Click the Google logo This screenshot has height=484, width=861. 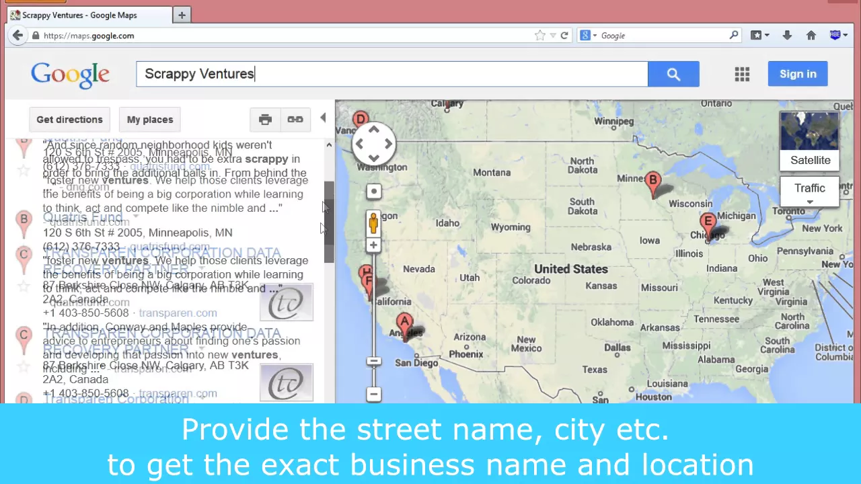click(70, 75)
